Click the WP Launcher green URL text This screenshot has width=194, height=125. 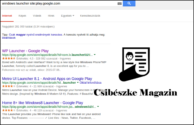point(47,55)
